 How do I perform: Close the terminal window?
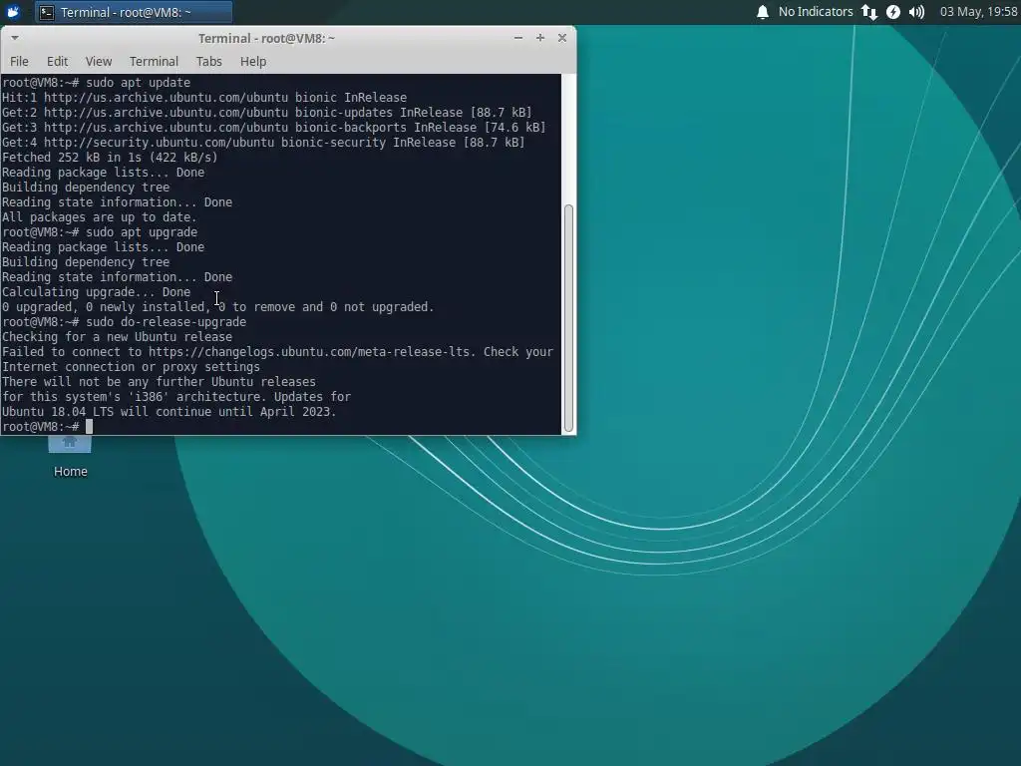point(562,38)
